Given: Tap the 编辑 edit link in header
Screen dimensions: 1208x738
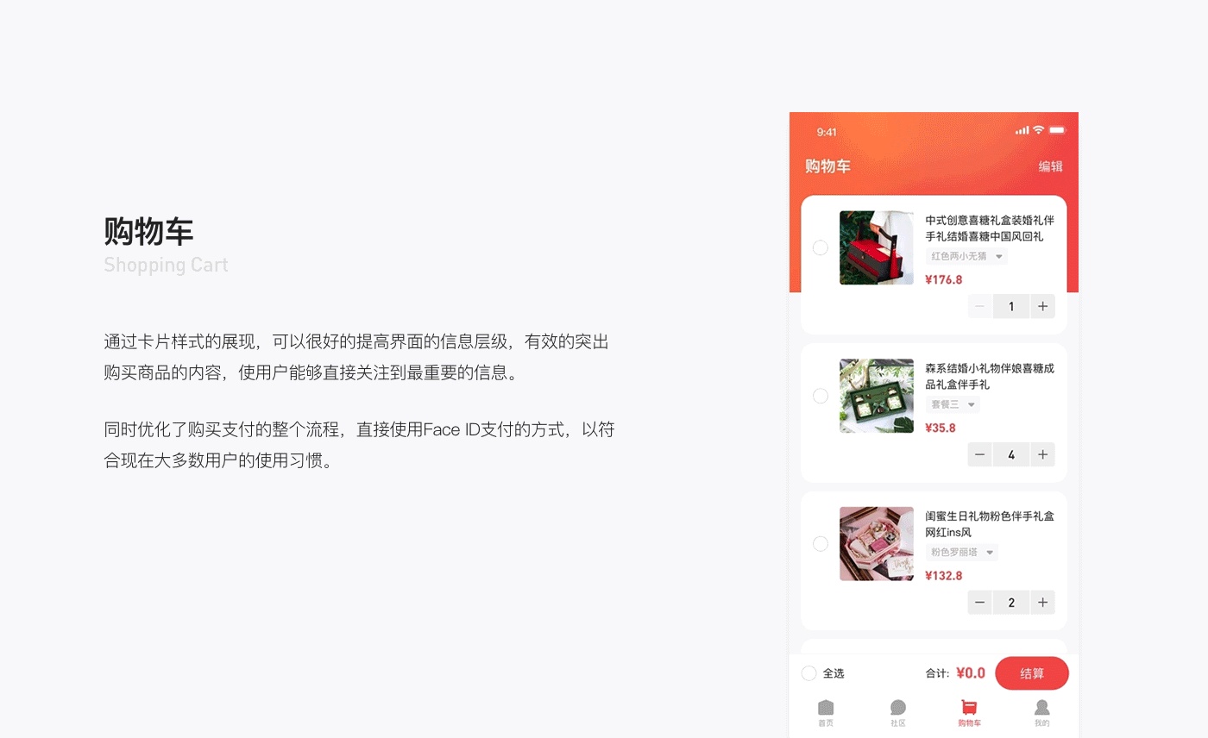Looking at the screenshot, I should (x=1050, y=166).
